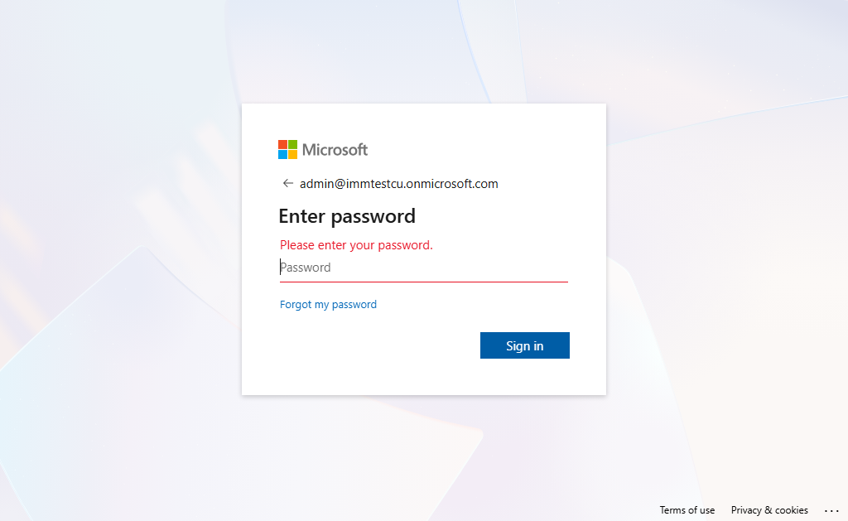Click blank white space at bottom of sign-in card
848x521 pixels.
[x=423, y=379]
